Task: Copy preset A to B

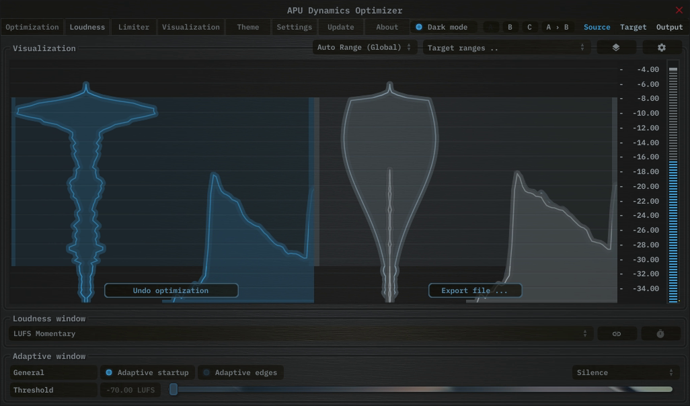Action: tap(557, 28)
